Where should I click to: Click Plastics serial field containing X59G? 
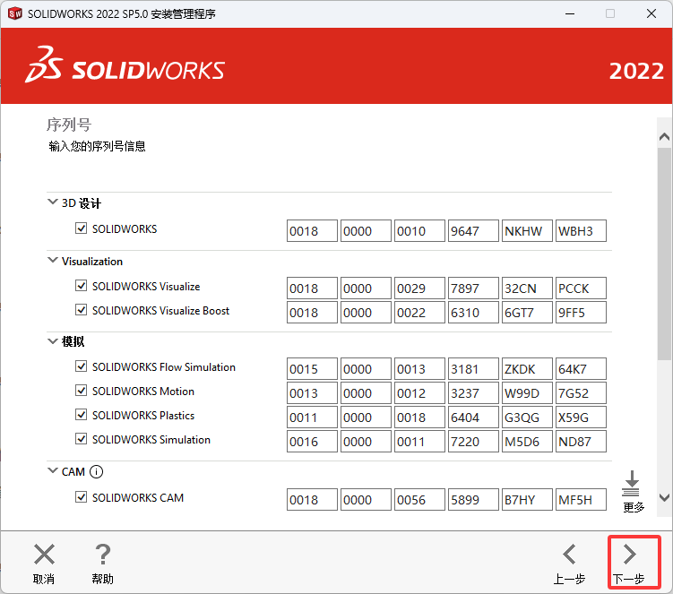pyautogui.click(x=582, y=418)
